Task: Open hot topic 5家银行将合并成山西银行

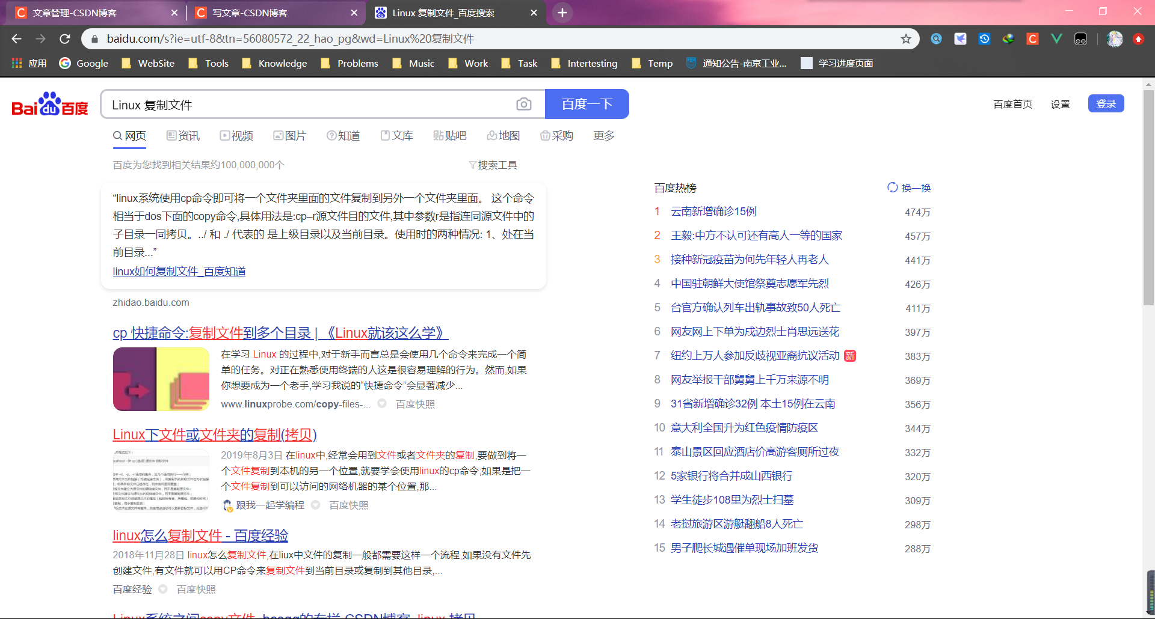Action: 731,476
